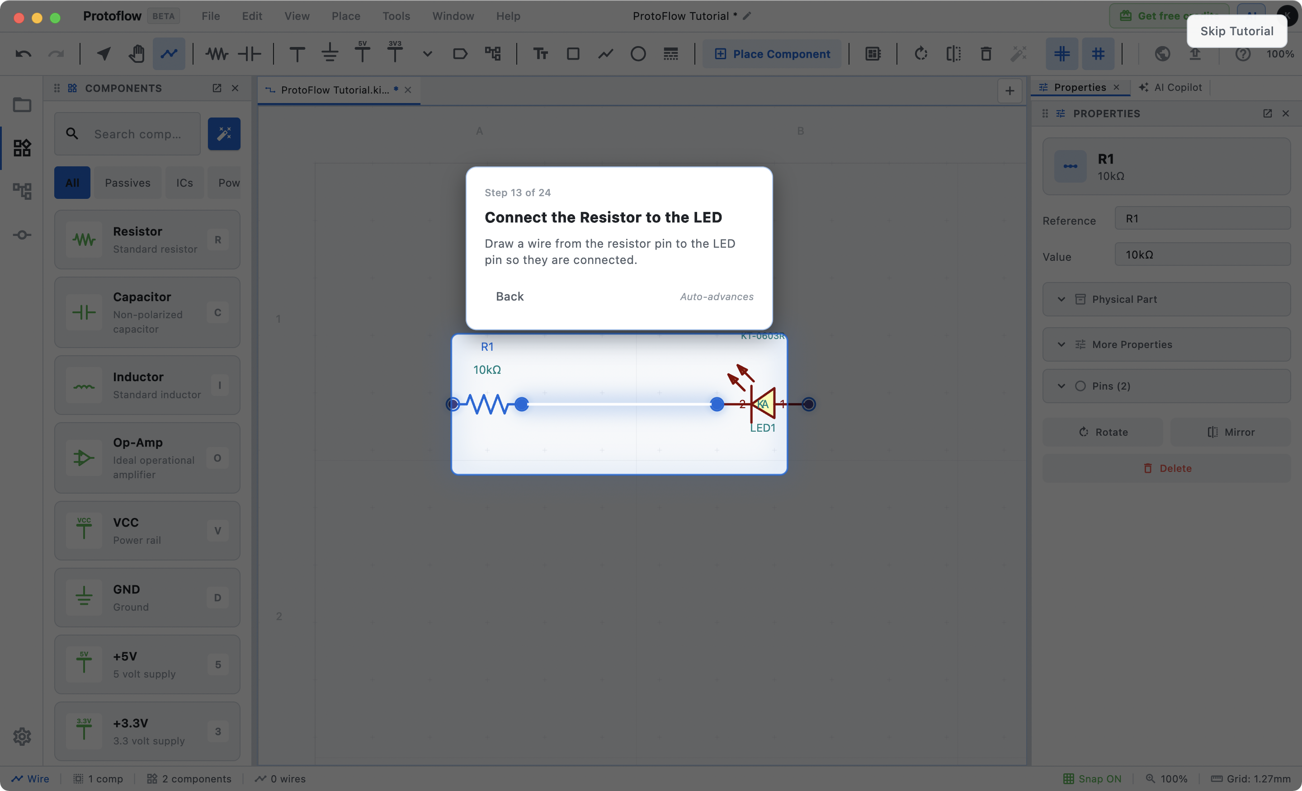Image resolution: width=1302 pixels, height=791 pixels.
Task: Toggle the grid visibility hash button
Action: tap(1099, 54)
